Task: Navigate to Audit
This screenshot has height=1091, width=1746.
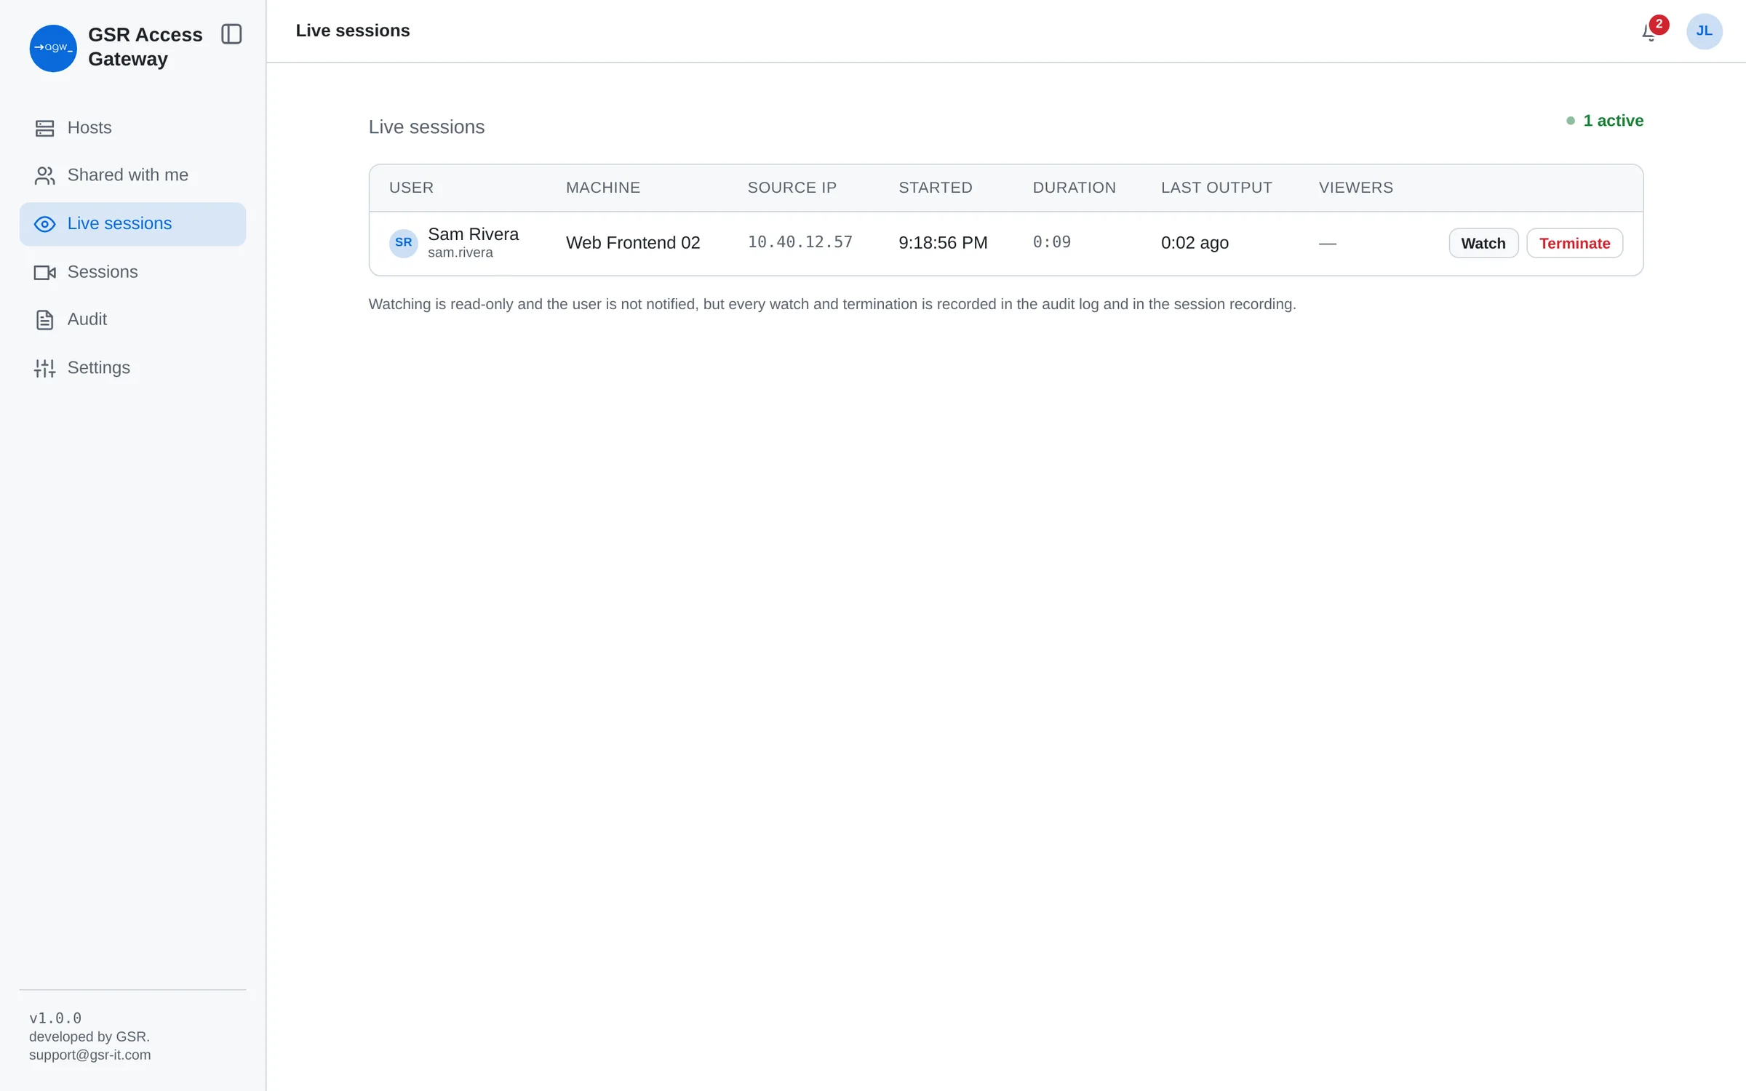Action: (x=132, y=319)
